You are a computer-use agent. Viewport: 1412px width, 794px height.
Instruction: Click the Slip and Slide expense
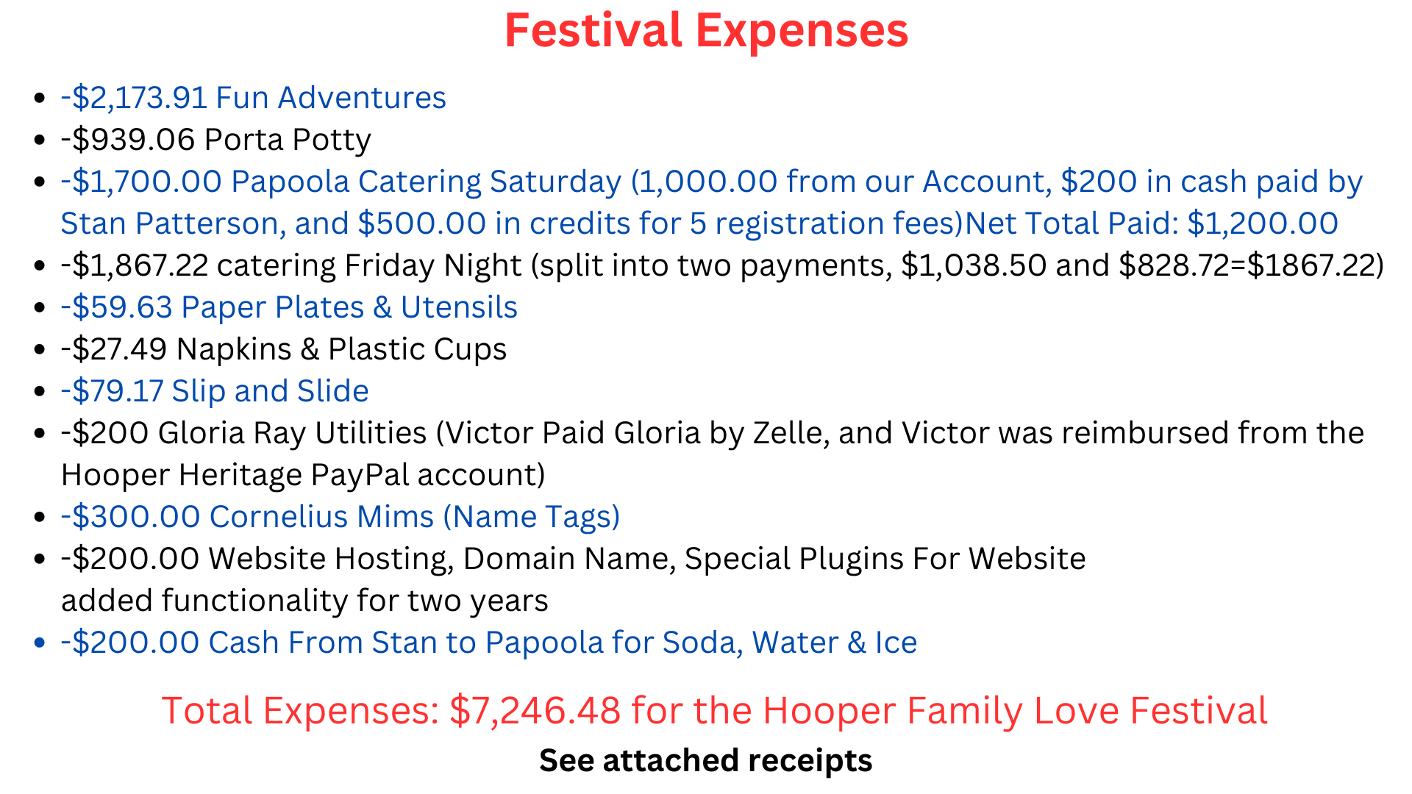[215, 391]
